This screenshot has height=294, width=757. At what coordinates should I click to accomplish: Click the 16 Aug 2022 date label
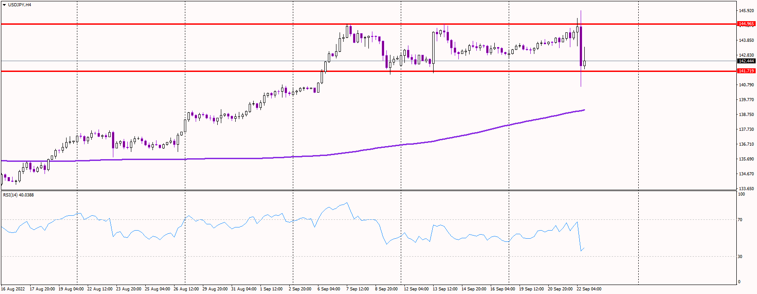tap(13, 289)
